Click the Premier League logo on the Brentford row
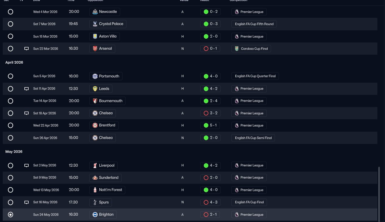 pyautogui.click(x=237, y=125)
